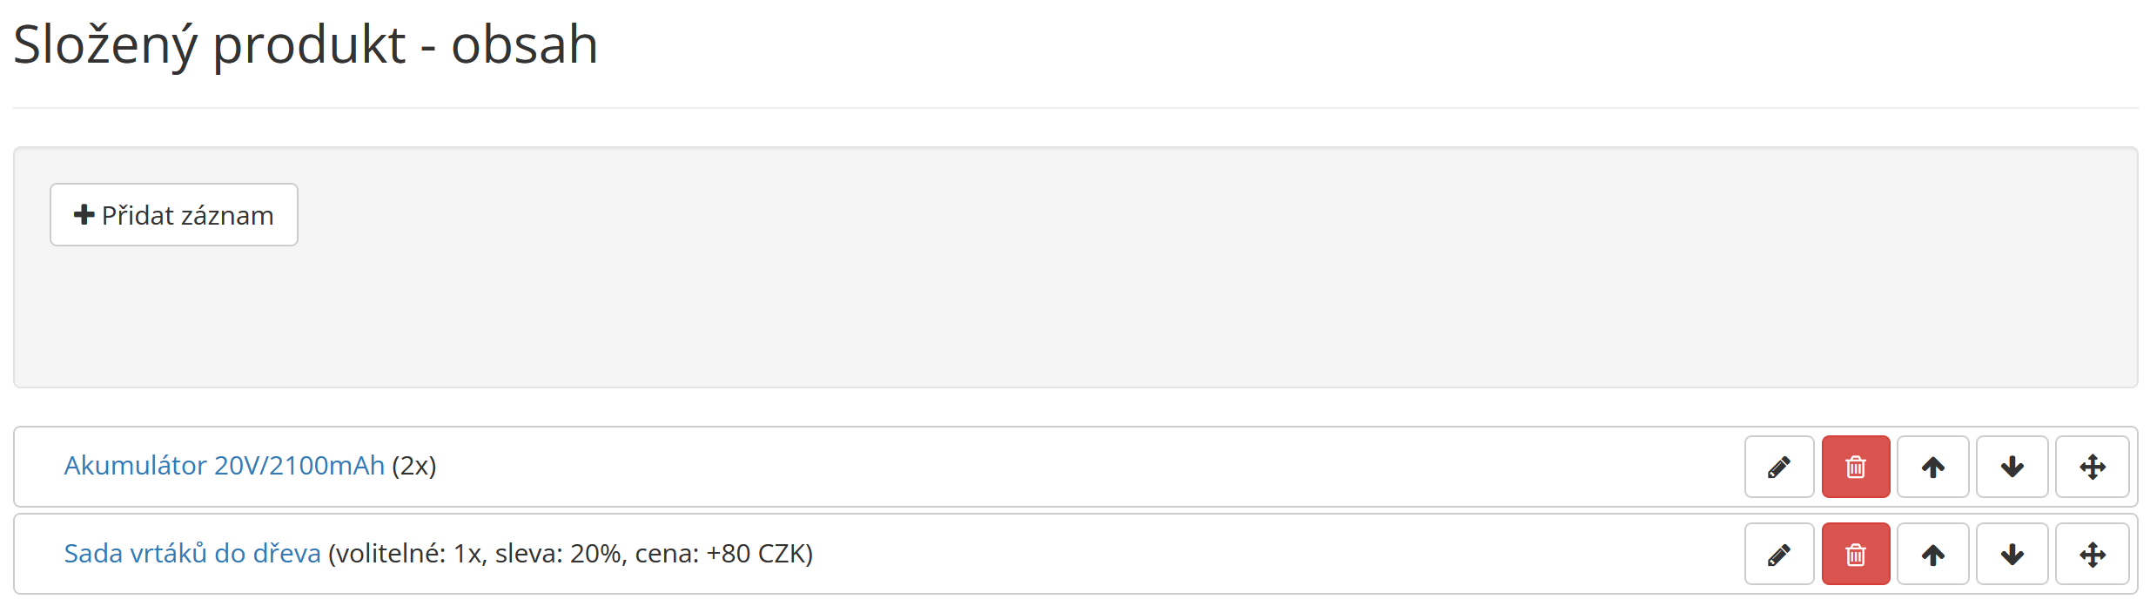The image size is (2150, 606).
Task: Open the Akumulátor 20V/2100mAh product link
Action: coord(225,466)
